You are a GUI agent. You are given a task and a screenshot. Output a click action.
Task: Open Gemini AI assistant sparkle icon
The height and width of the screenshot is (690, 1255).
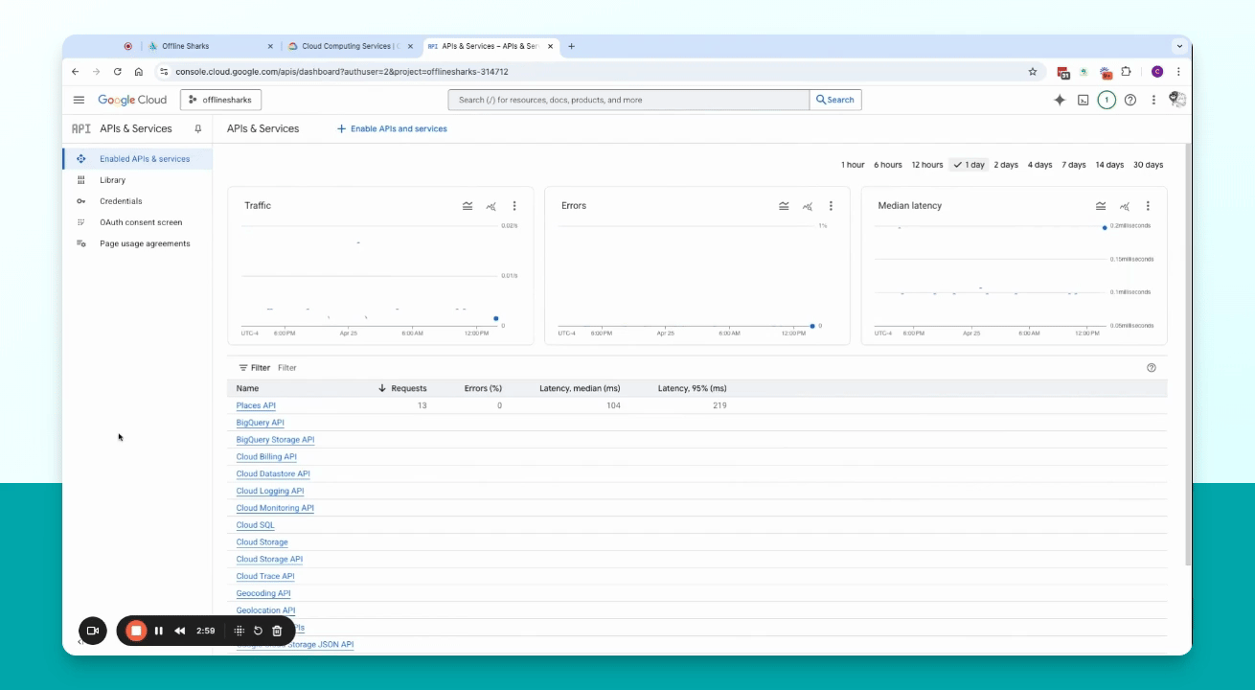click(x=1060, y=100)
